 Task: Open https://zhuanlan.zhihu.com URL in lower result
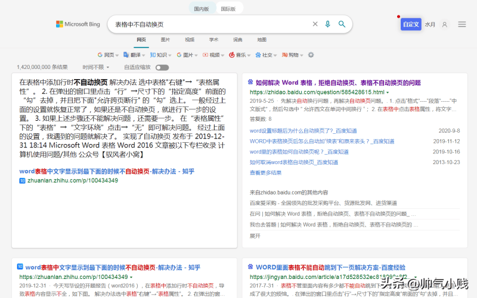[x=73, y=277]
